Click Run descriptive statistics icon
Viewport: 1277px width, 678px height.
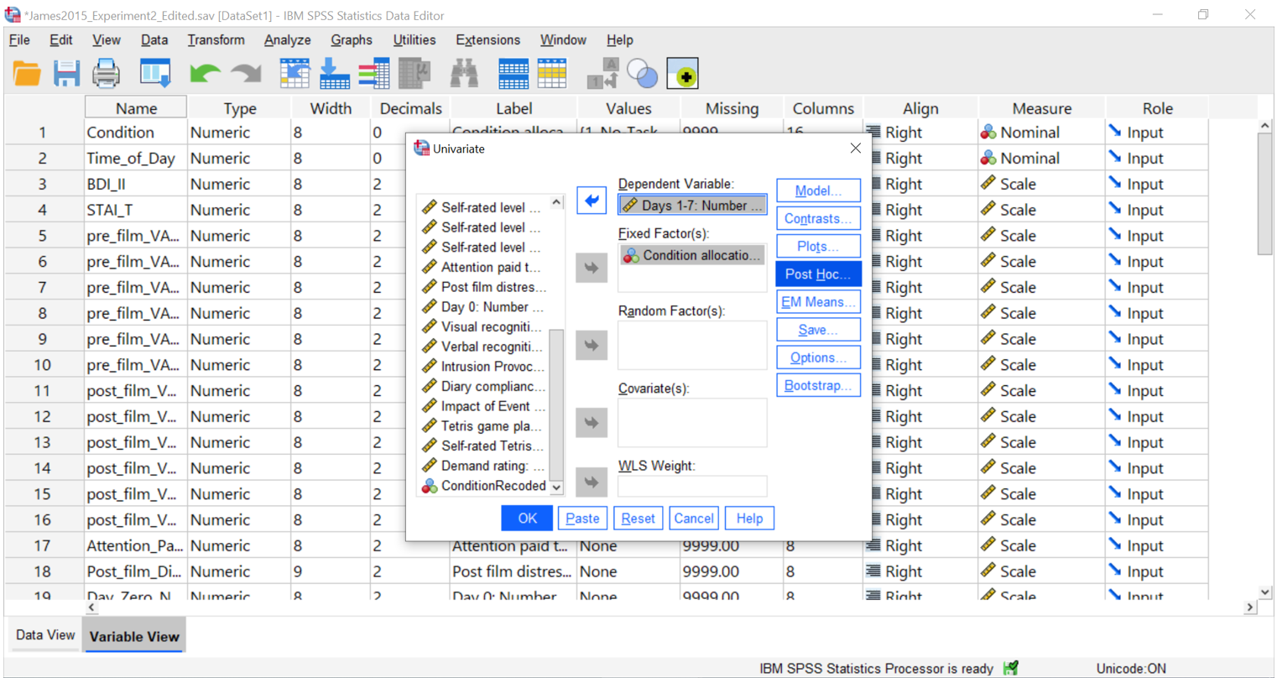[414, 74]
